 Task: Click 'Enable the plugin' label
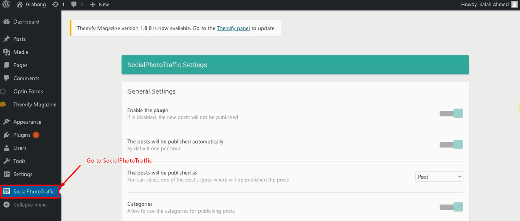click(148, 110)
